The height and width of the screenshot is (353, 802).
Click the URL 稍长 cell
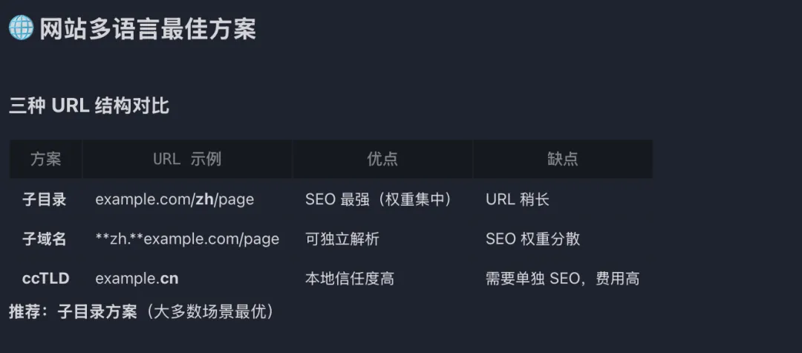tap(518, 199)
